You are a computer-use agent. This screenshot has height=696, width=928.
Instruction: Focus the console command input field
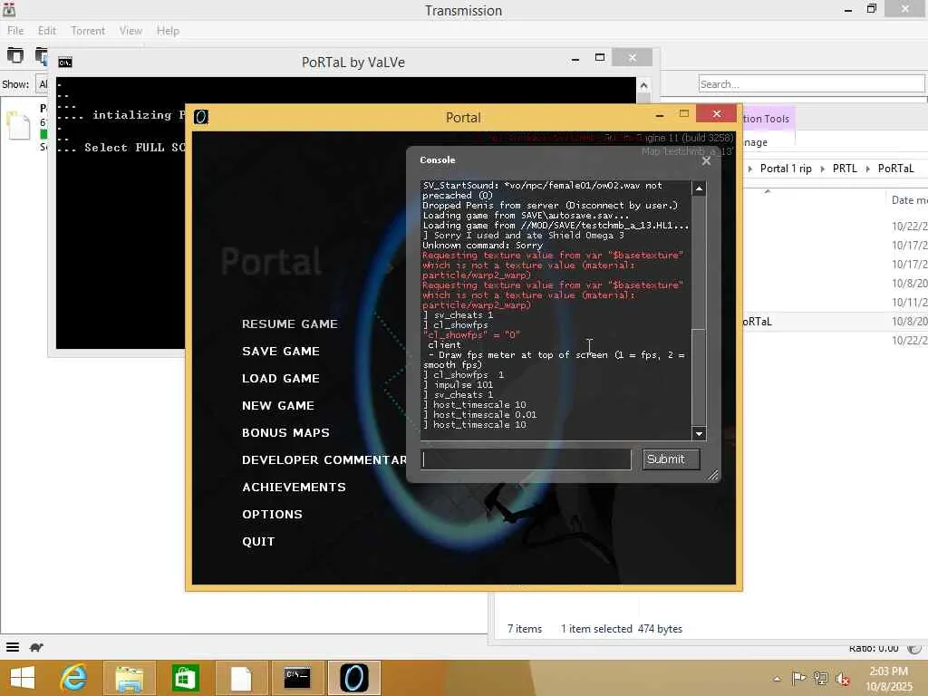(526, 459)
